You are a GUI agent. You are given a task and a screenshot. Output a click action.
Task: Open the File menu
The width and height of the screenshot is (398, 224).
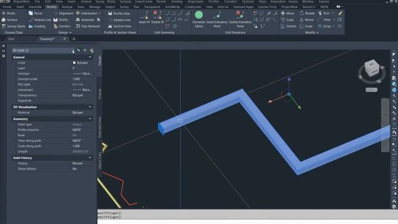37,1
